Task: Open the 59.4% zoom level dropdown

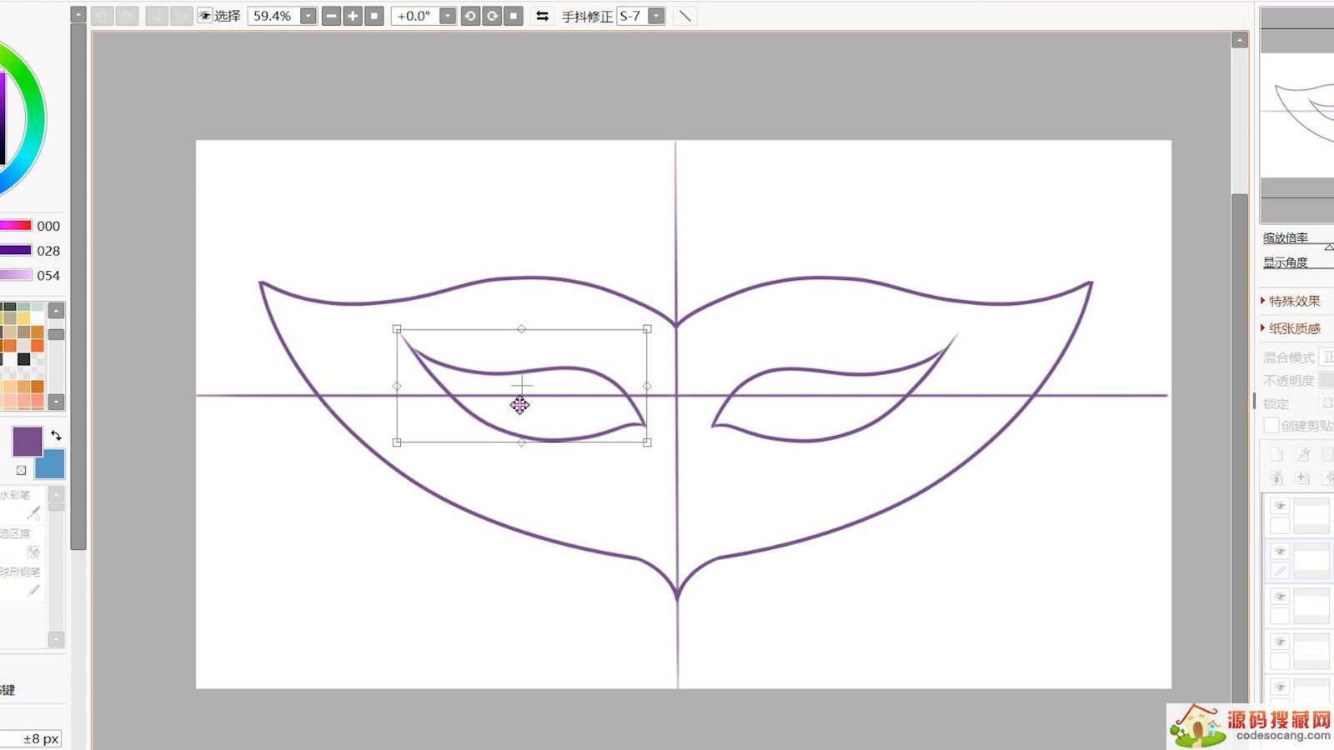Action: 308,16
